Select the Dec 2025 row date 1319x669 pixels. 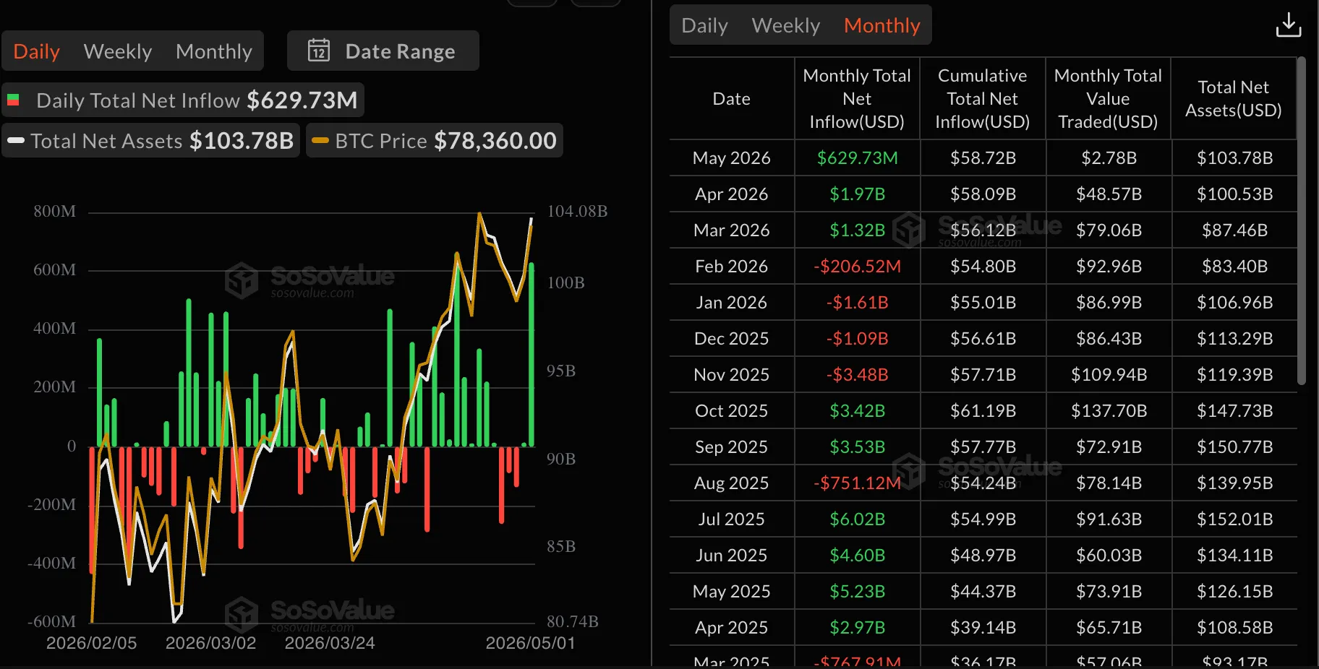(731, 338)
